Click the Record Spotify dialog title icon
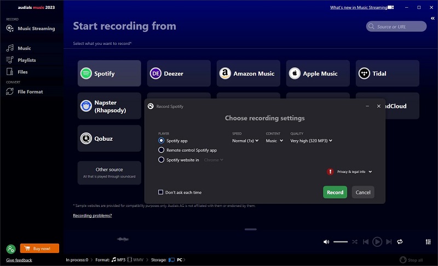The height and width of the screenshot is (266, 438). point(151,106)
